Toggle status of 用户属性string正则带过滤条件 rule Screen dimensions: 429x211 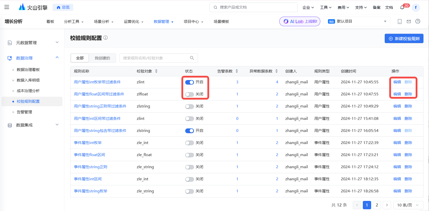[x=189, y=107]
